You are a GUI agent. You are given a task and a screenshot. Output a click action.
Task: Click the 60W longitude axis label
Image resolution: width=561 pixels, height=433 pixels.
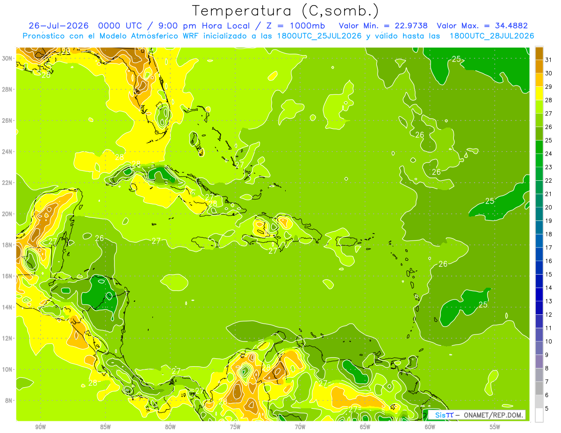(x=430, y=427)
